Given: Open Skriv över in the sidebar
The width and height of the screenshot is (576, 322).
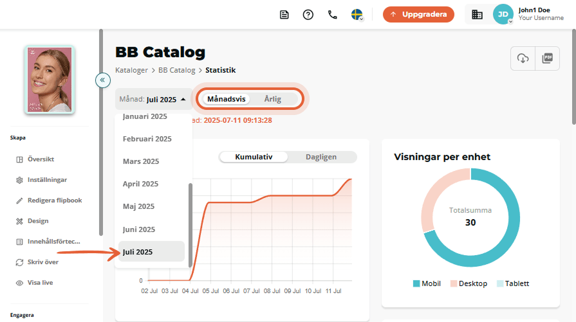Looking at the screenshot, I should pos(42,262).
